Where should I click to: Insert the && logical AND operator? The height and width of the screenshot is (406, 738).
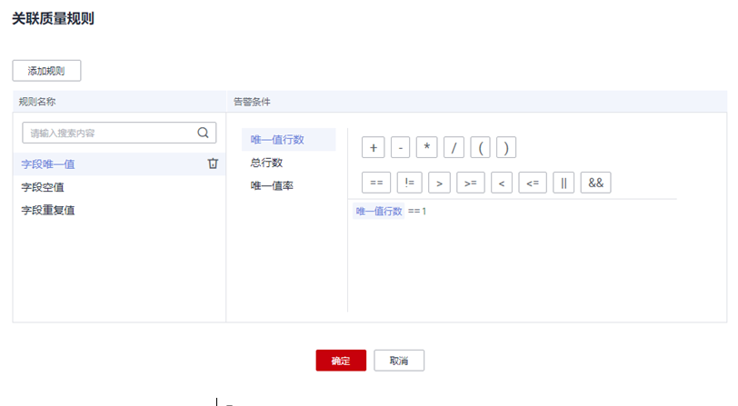pos(596,183)
